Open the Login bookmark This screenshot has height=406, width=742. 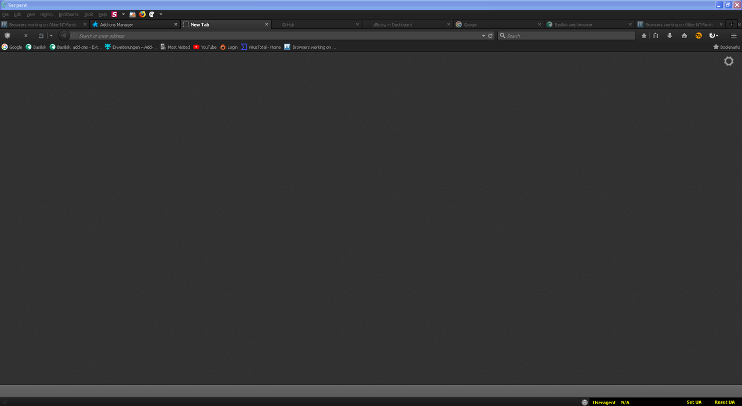click(228, 47)
